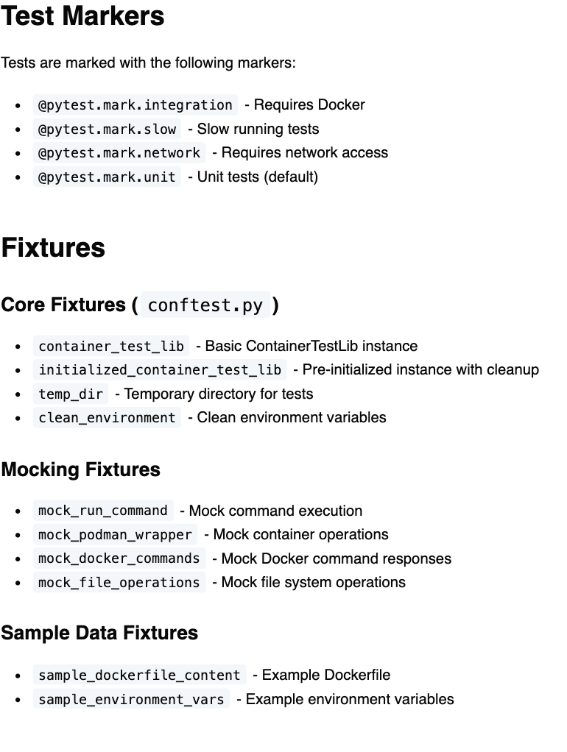The height and width of the screenshot is (752, 567).
Task: Click the temp_dir fixture code
Action: (71, 394)
